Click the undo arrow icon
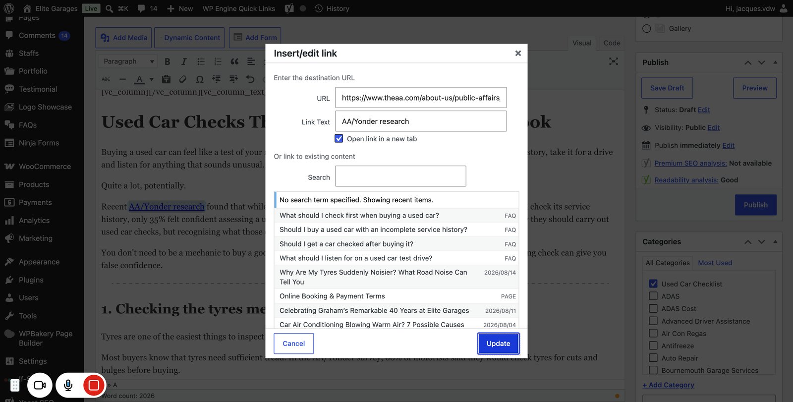 click(x=250, y=79)
